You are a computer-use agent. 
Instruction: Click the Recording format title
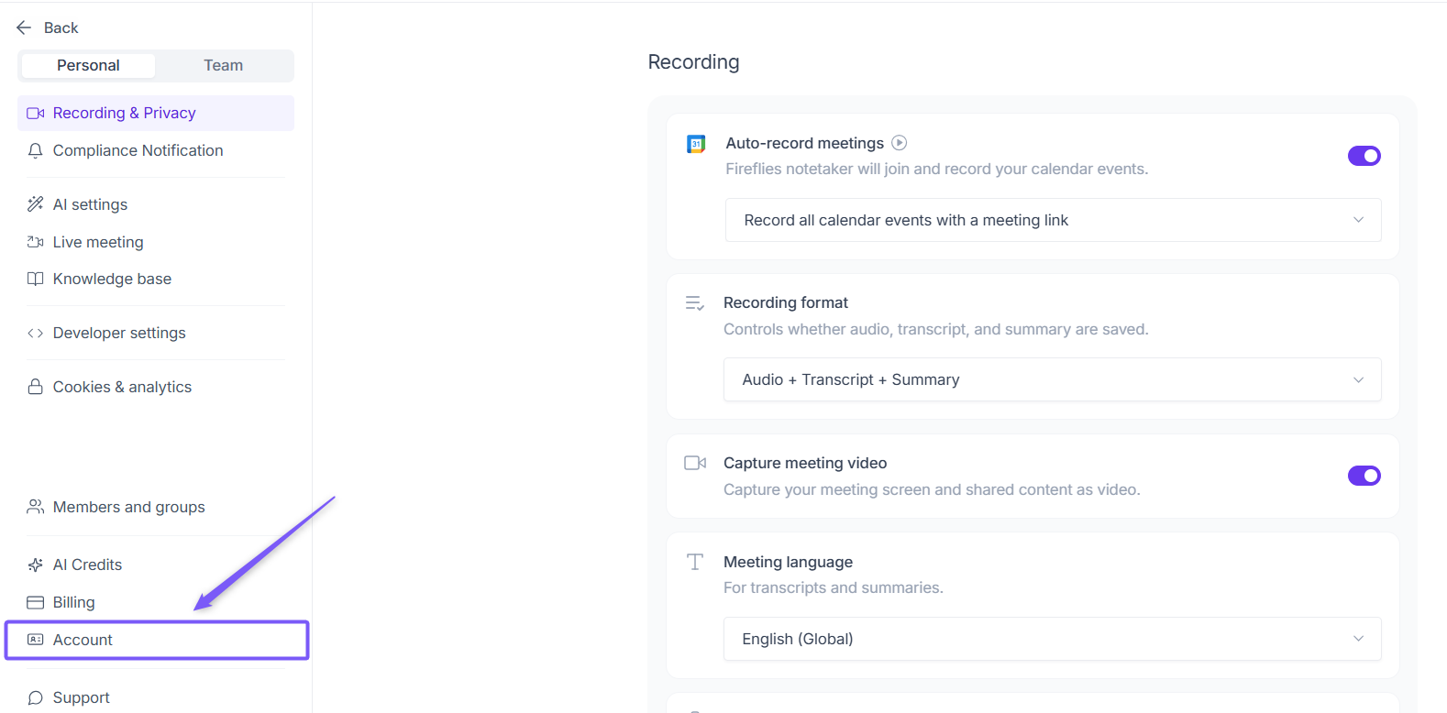(786, 302)
